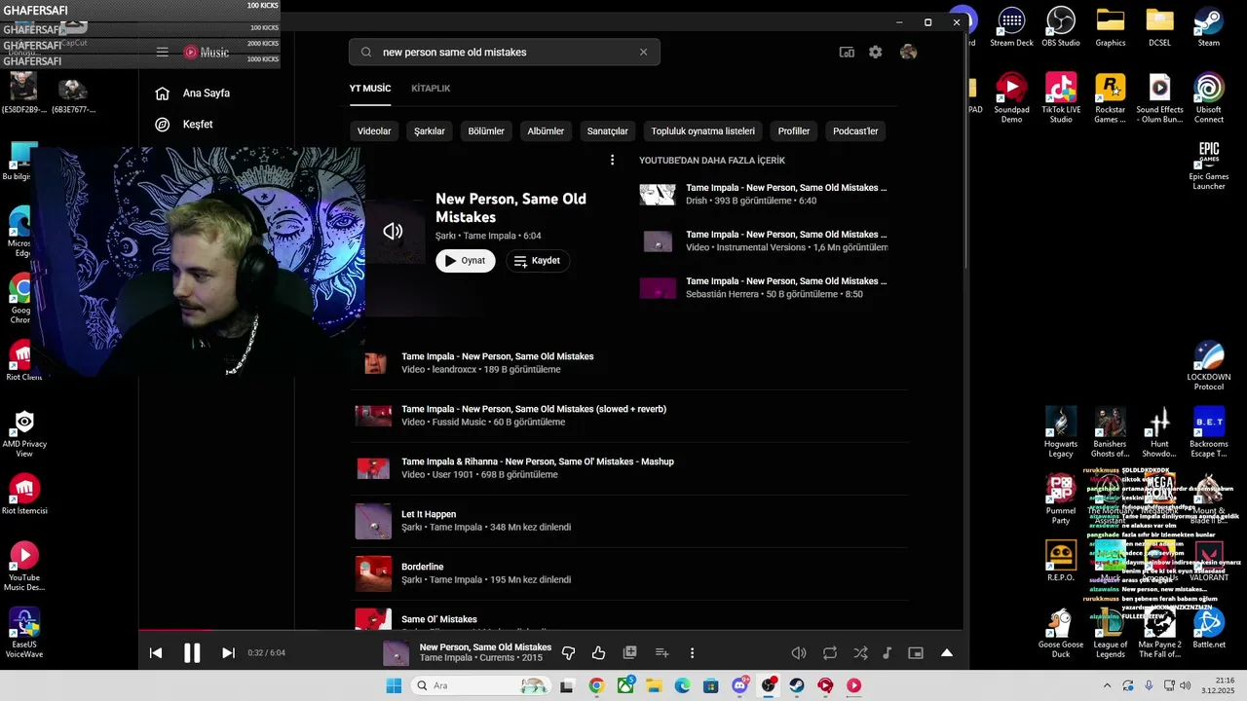Switch to the KİTAPLIK tab

pyautogui.click(x=431, y=89)
